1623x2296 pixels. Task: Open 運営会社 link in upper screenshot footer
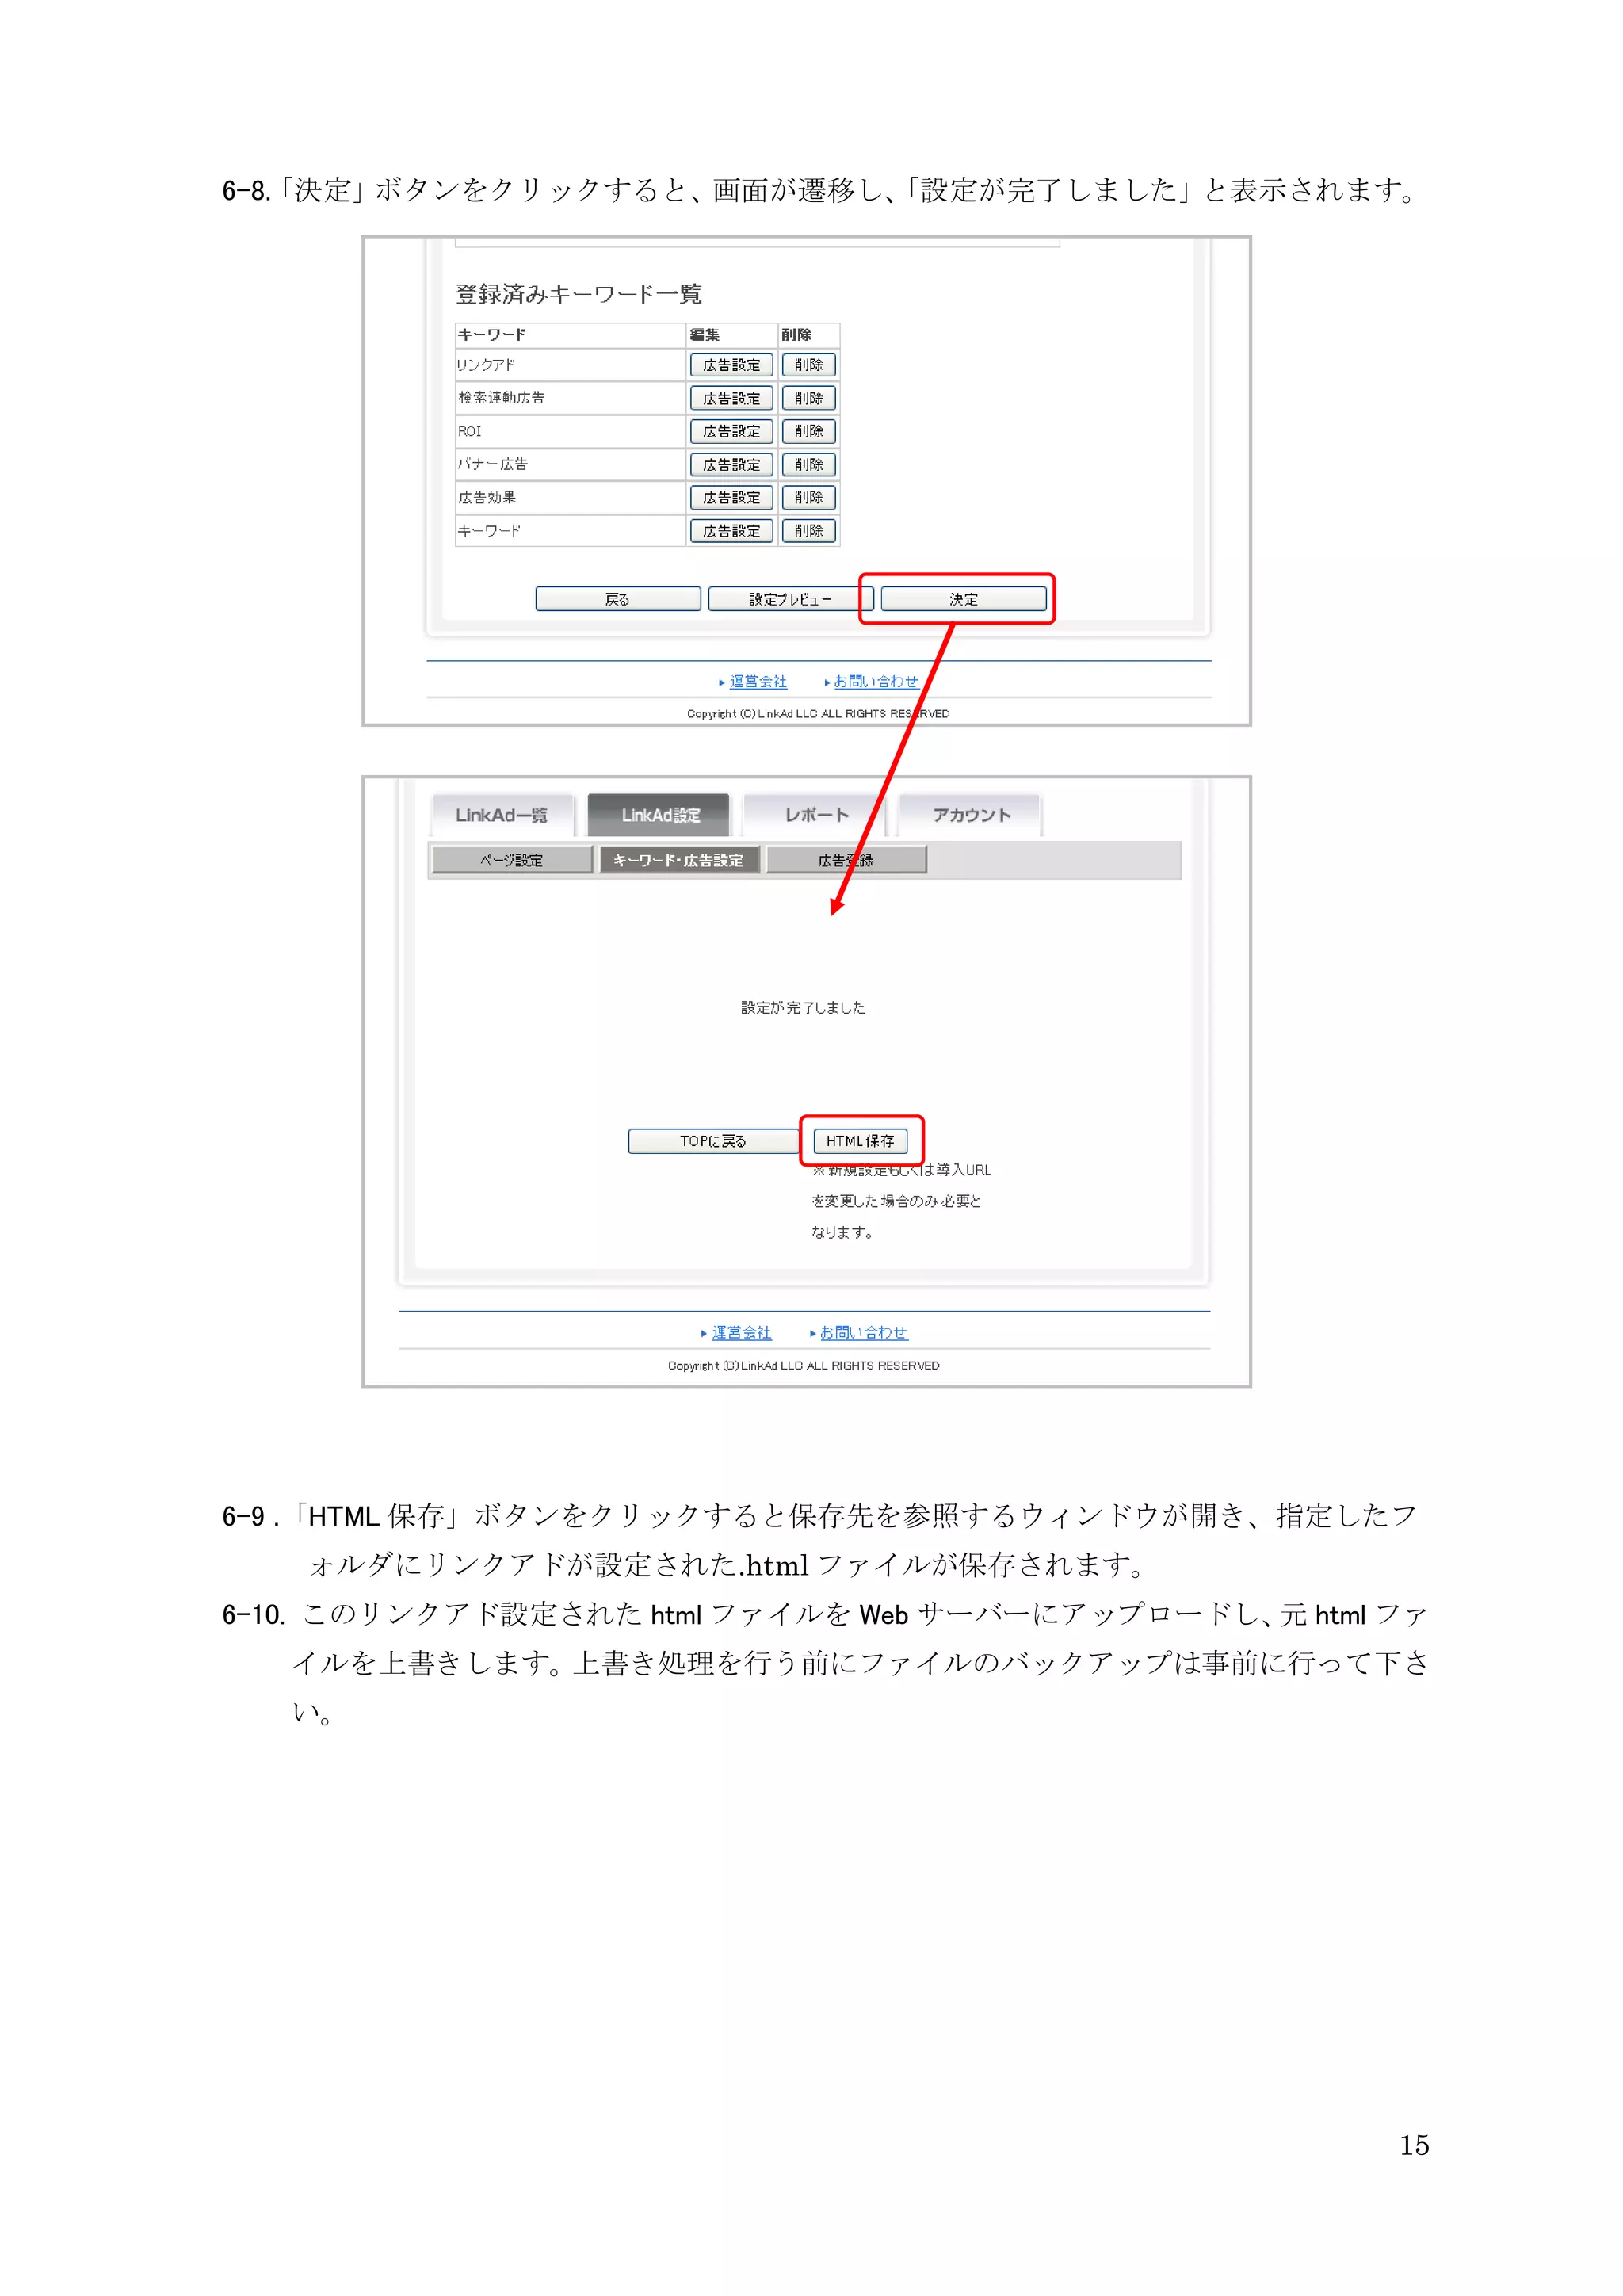pos(757,681)
